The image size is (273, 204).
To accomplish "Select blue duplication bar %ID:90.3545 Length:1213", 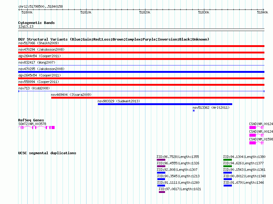I will (x=161, y=179).
